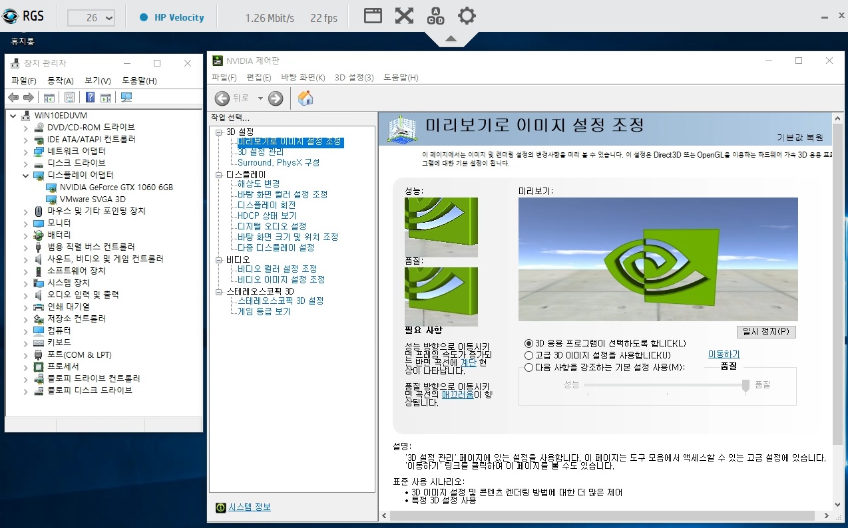Open the RGS dropdown showing 26
Viewport: 848px width, 528px height.
click(x=91, y=17)
